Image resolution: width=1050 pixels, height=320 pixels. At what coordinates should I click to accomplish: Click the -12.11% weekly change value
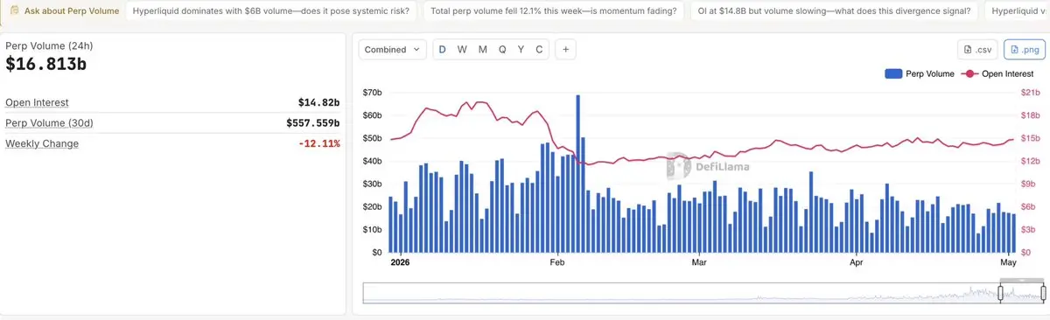click(318, 143)
